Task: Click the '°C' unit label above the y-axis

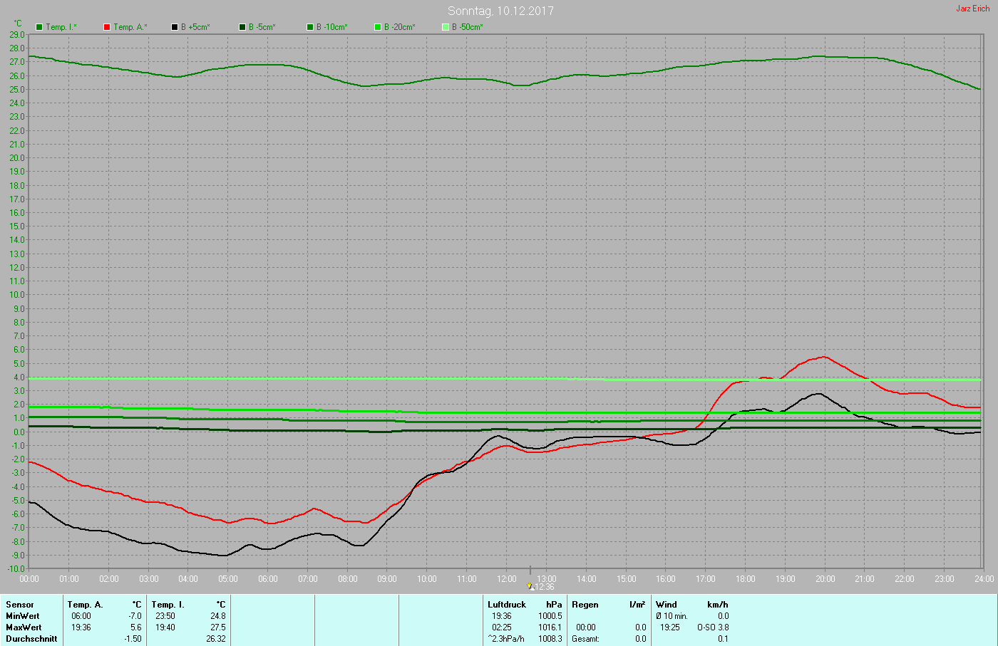Action: click(18, 24)
